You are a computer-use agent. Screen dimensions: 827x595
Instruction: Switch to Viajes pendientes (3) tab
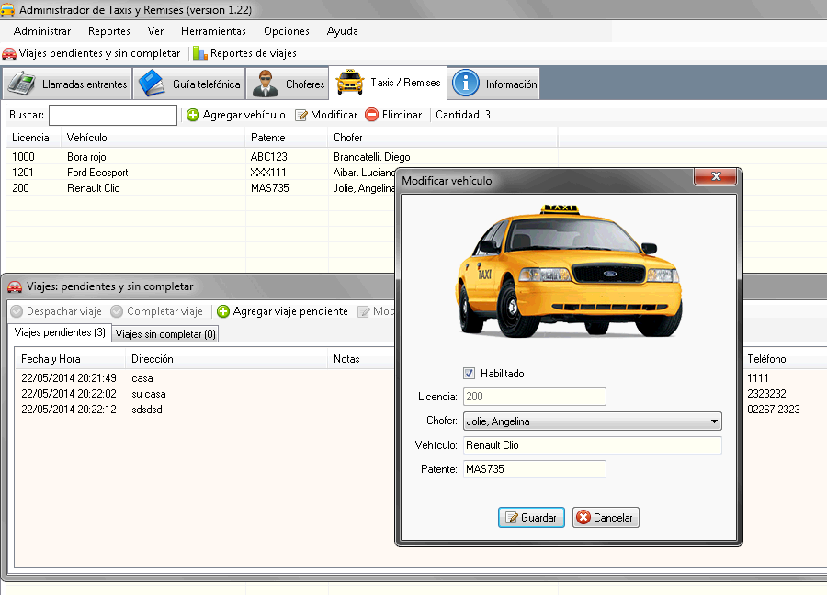[x=60, y=332]
